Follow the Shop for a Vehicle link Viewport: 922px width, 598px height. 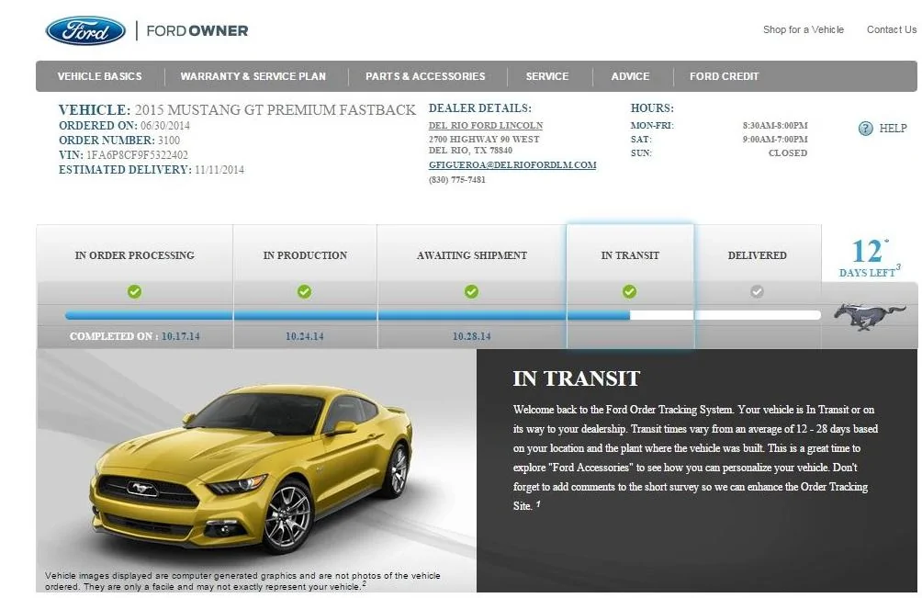pos(804,29)
